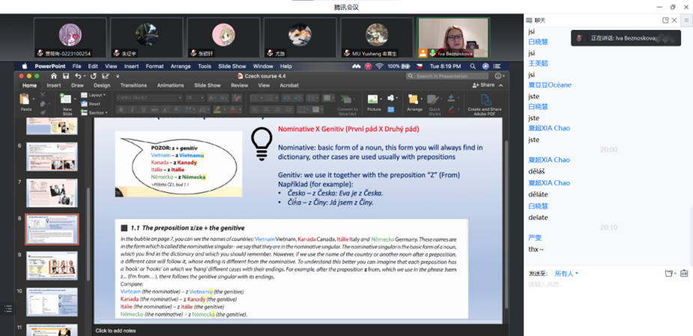Click the Reset slide button

[x=91, y=104]
